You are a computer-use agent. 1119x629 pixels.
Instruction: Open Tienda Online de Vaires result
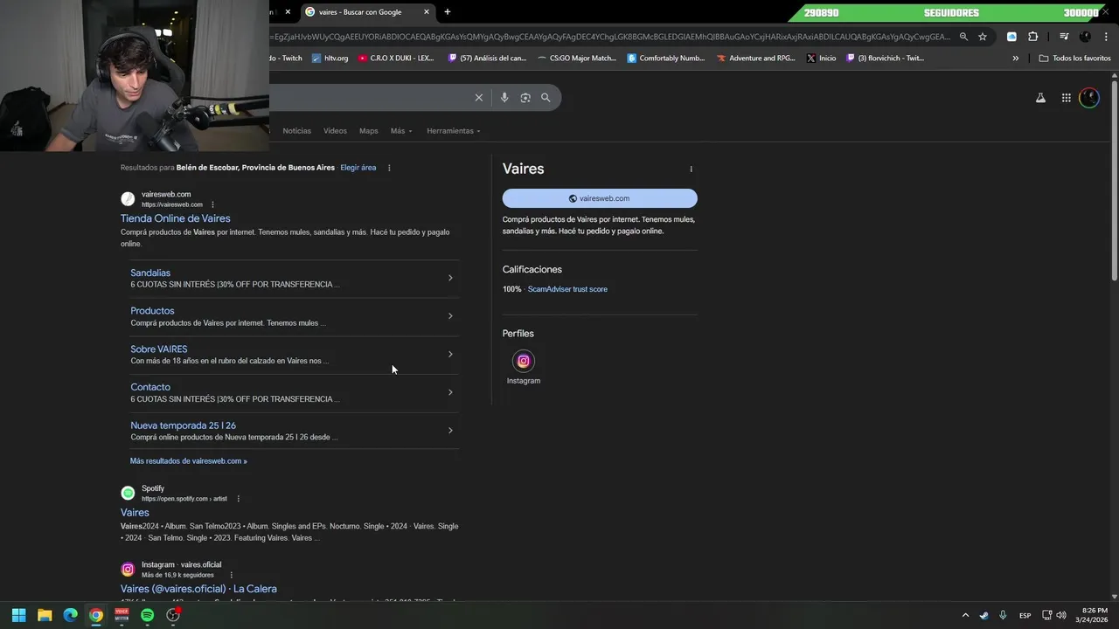click(x=176, y=218)
